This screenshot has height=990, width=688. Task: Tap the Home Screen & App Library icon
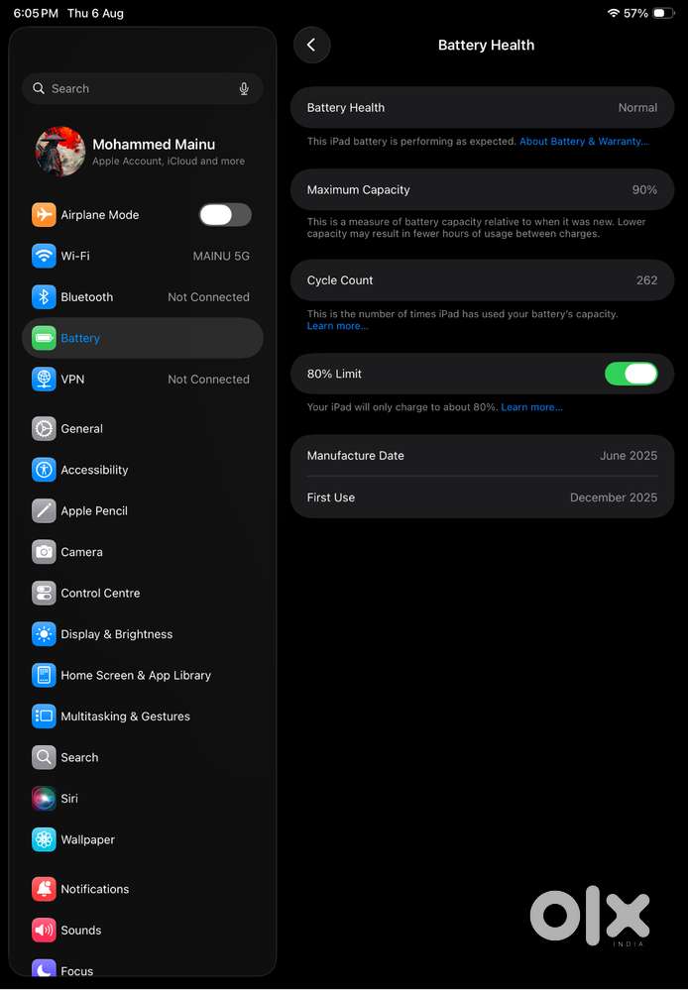[x=44, y=675]
